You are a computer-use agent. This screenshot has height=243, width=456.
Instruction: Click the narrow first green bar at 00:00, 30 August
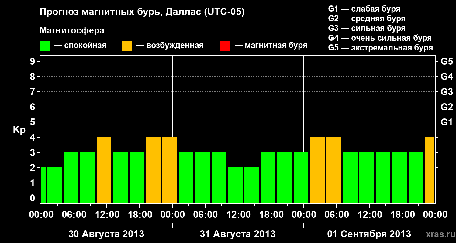[43, 185]
